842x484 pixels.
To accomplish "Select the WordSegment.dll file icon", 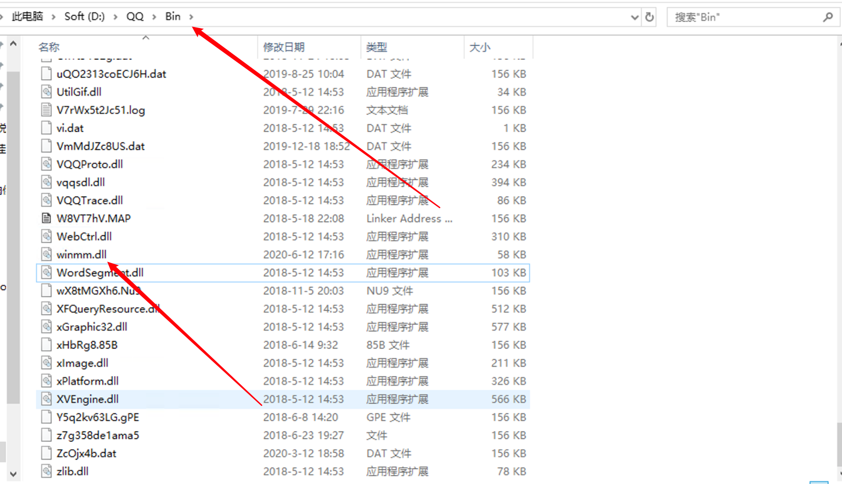I will (46, 273).
